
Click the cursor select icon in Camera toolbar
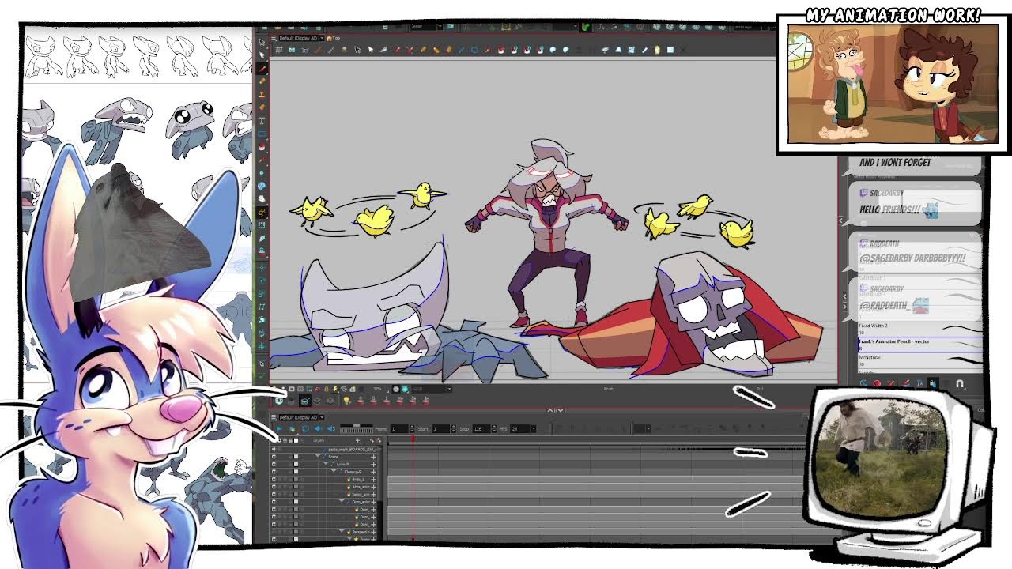357,50
